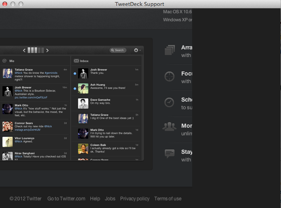The image size is (281, 208).
Task: Click unread blue dot on Josh Brewer message
Action: 75,73
